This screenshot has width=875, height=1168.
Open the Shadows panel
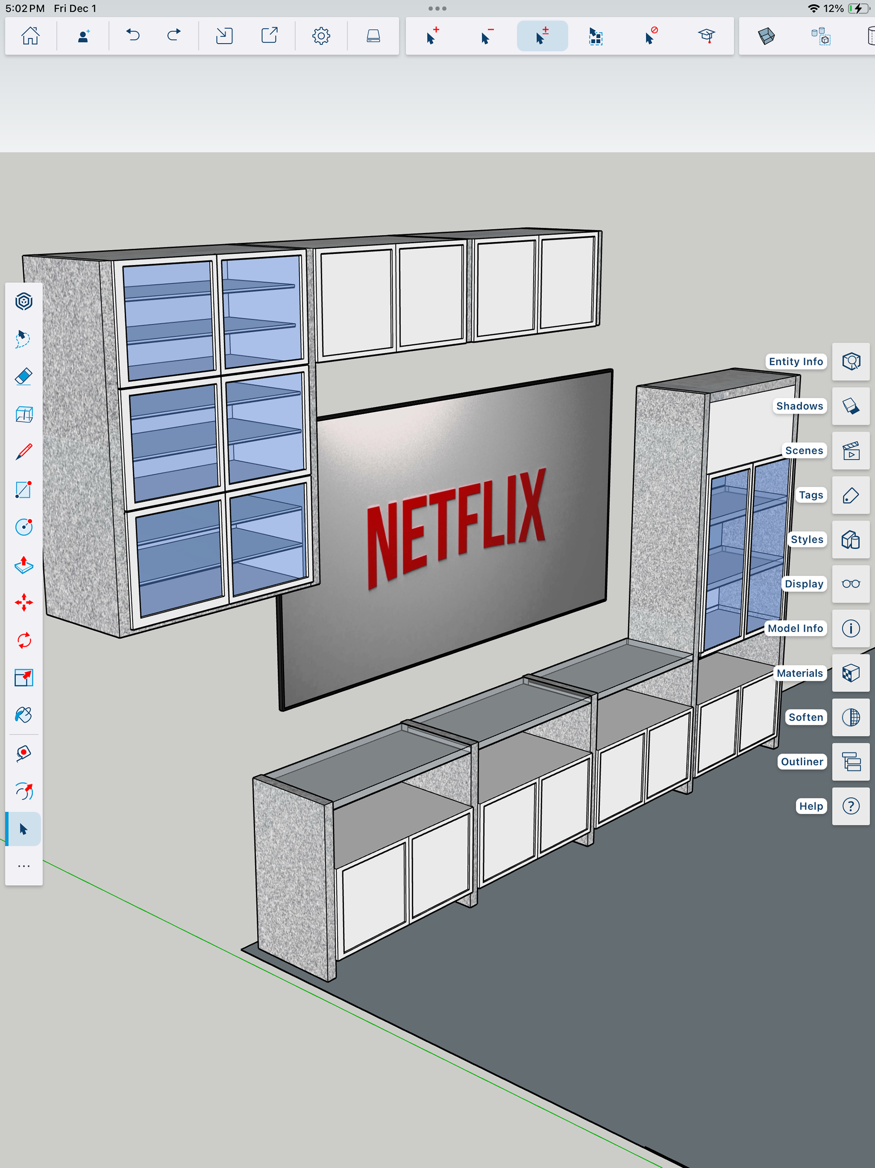(x=851, y=406)
